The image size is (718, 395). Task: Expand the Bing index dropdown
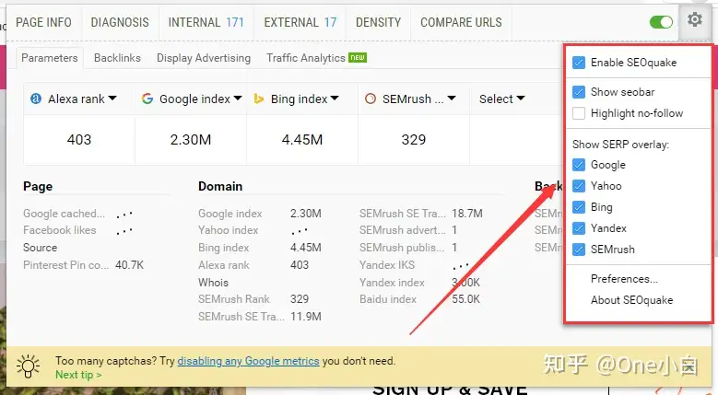pos(335,99)
